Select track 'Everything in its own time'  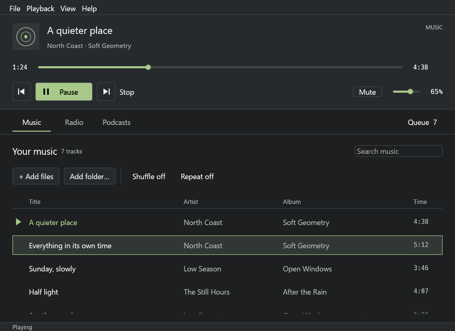pyautogui.click(x=227, y=245)
